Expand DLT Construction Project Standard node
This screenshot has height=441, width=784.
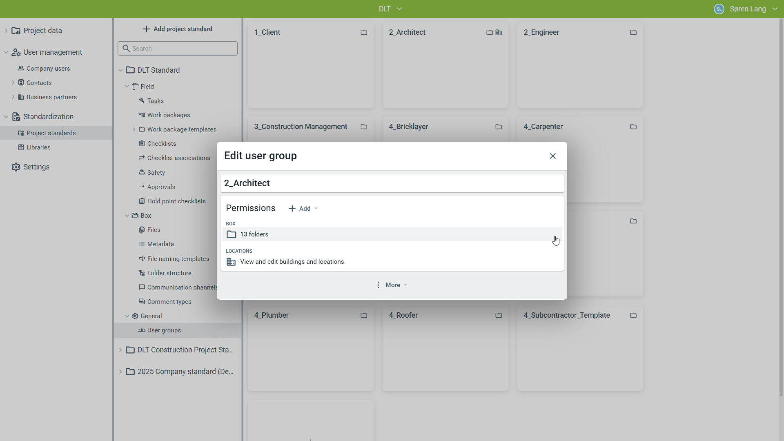coord(120,350)
